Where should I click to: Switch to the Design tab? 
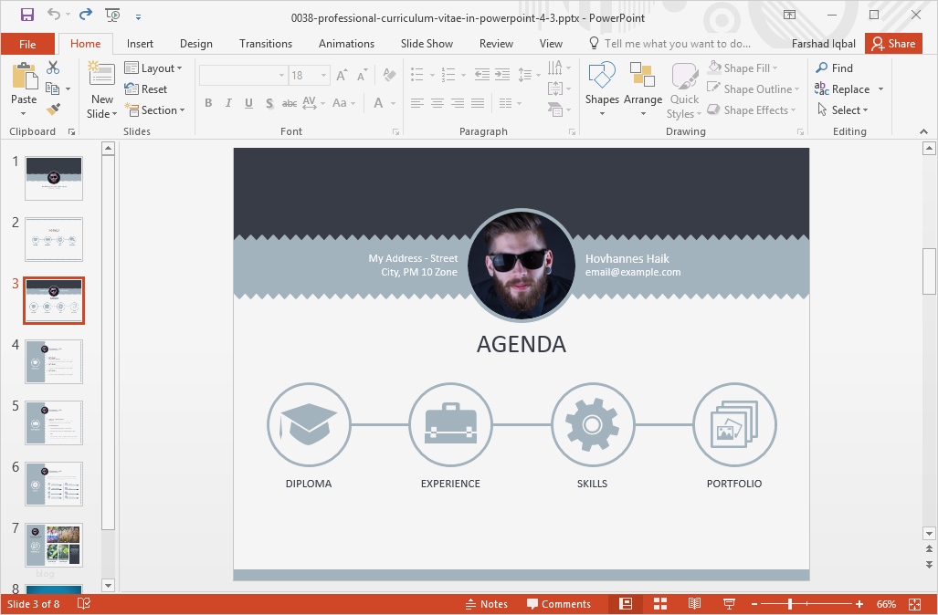click(x=195, y=44)
